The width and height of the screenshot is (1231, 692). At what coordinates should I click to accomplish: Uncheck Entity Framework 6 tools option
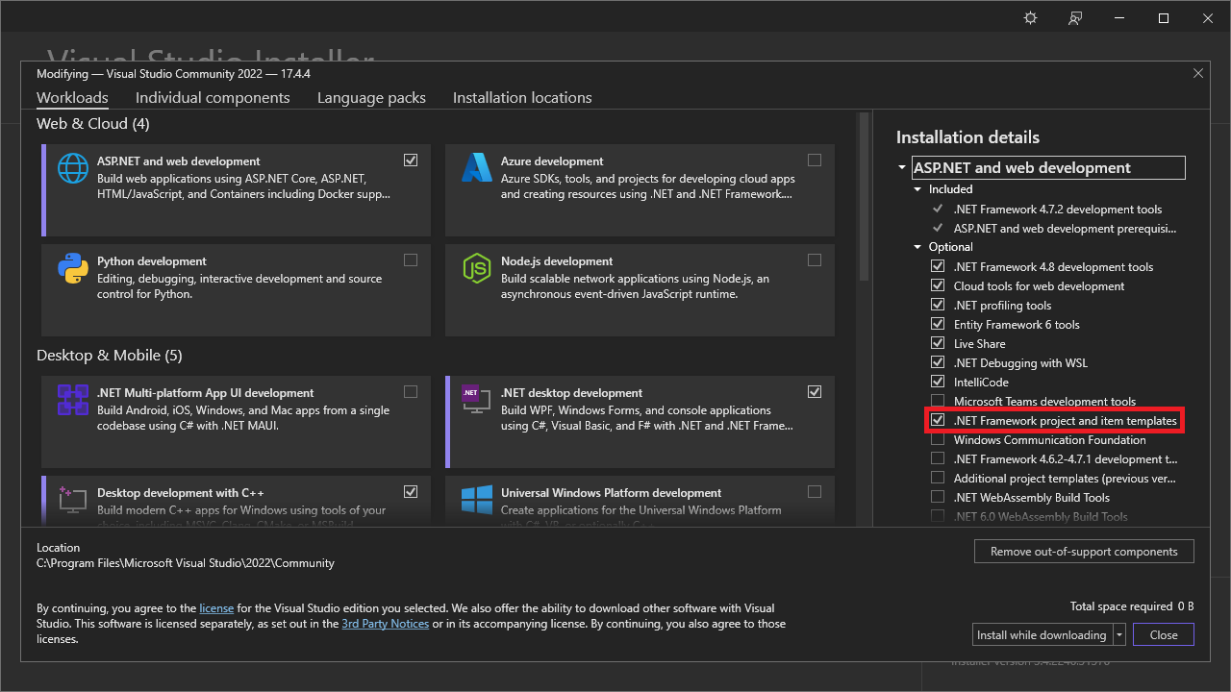pos(938,325)
